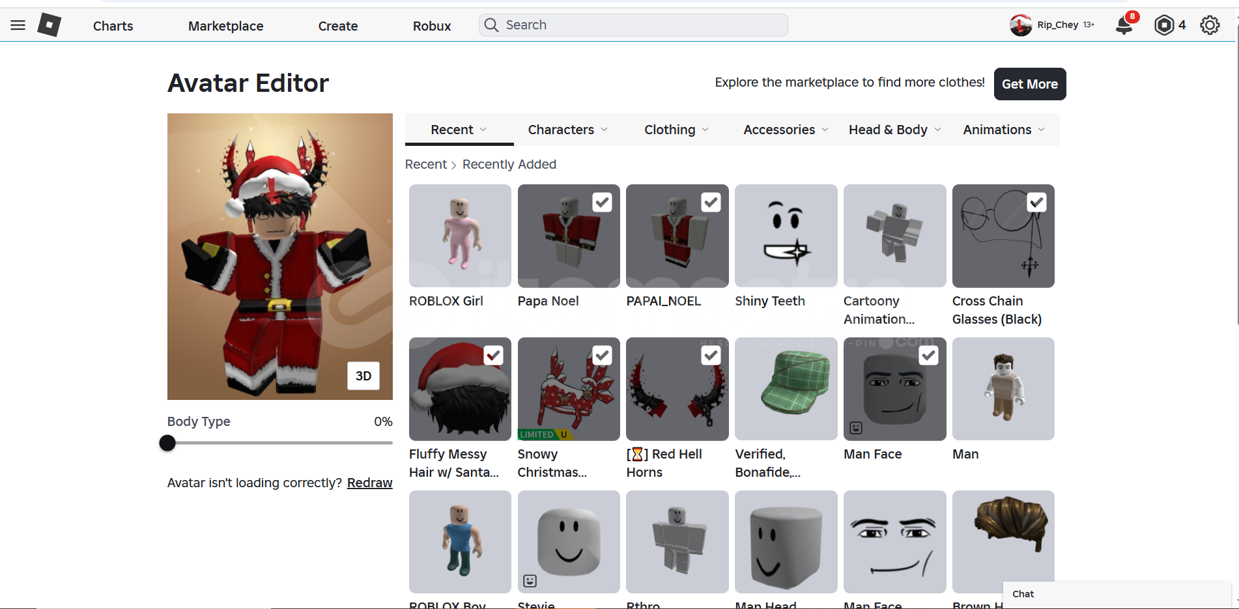Click the avatar preview image

[280, 257]
